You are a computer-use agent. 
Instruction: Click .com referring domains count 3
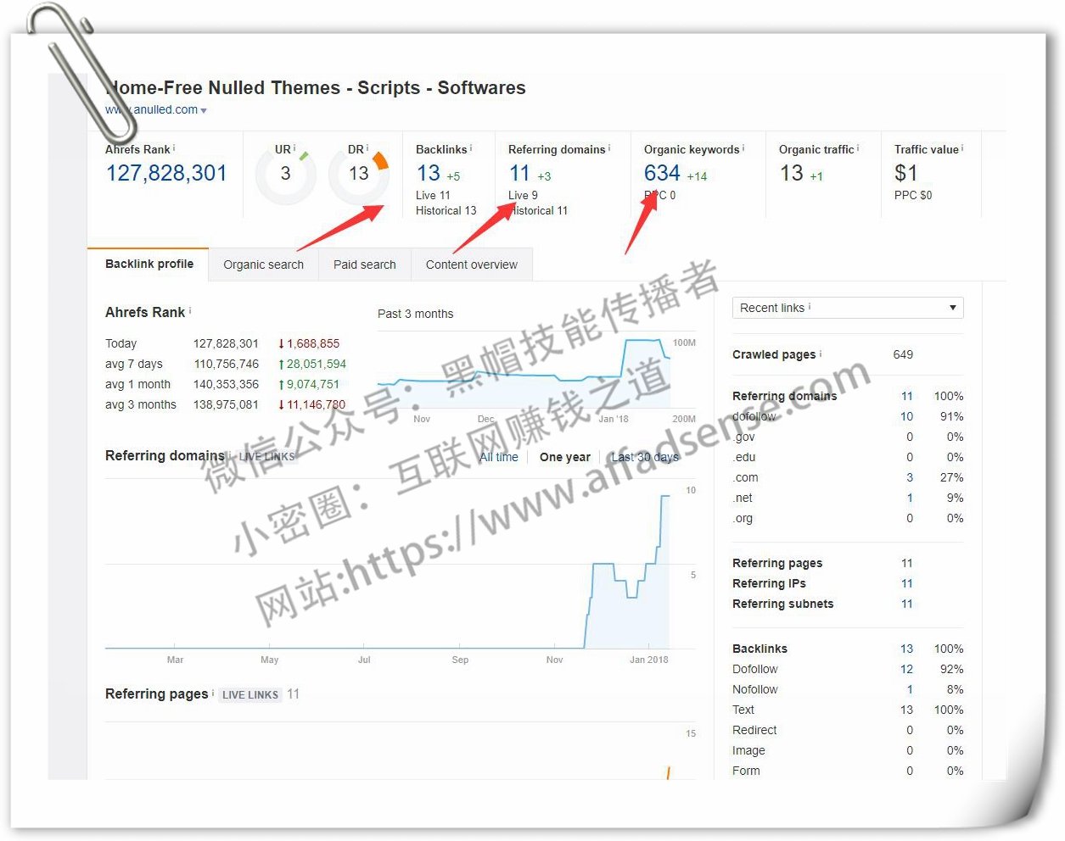coord(910,477)
